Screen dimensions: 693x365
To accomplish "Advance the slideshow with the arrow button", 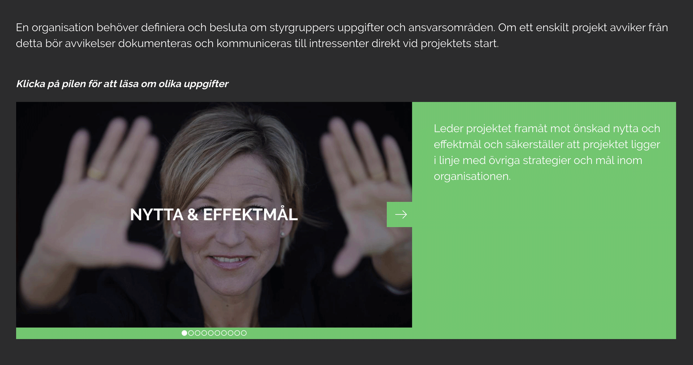I will (399, 214).
